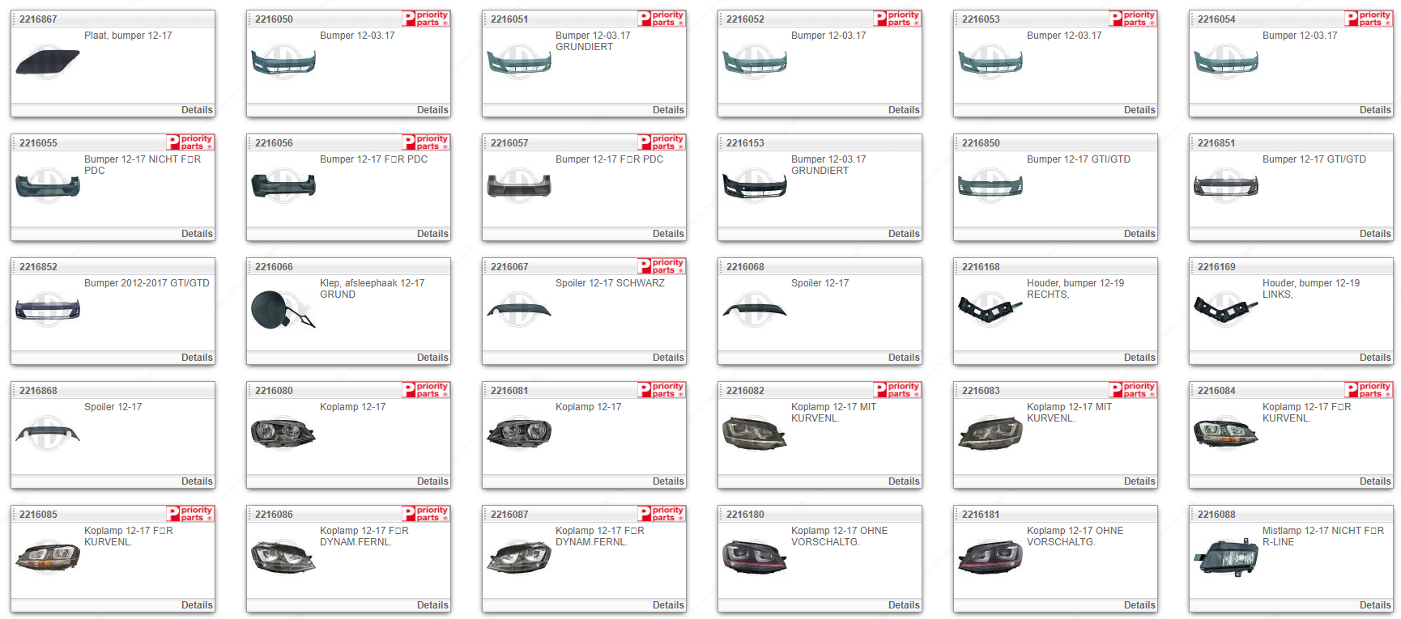Show Details for Spoiler 2216868
This screenshot has height=619, width=1401.
(x=197, y=481)
